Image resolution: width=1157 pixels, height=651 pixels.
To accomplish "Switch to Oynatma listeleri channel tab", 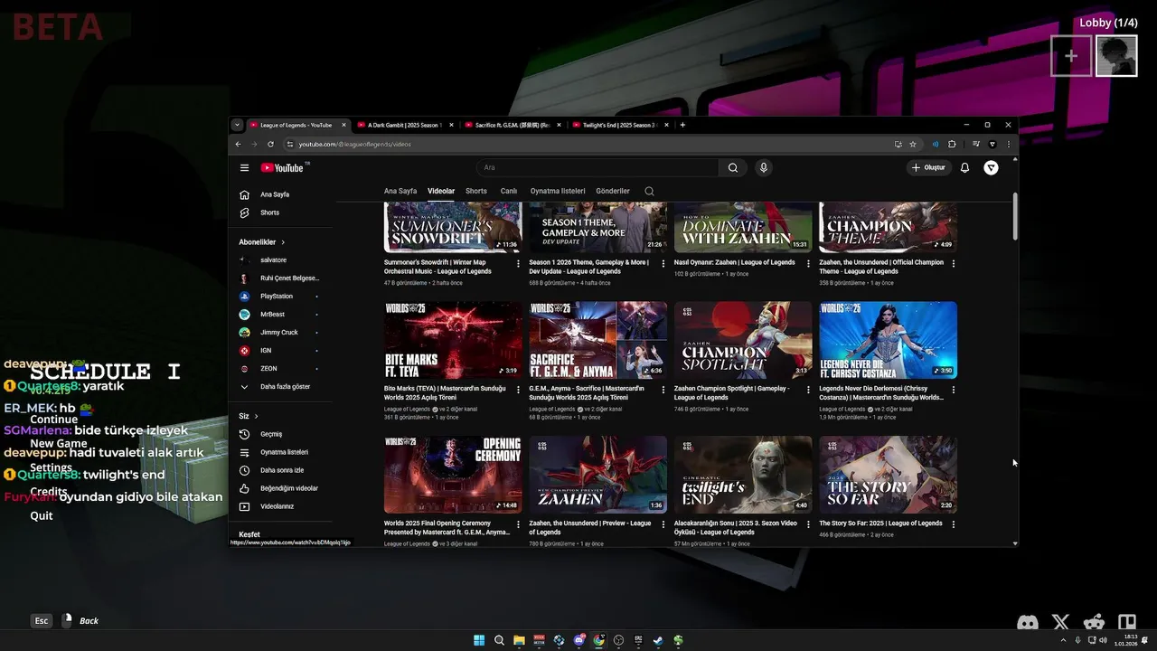I will (558, 191).
